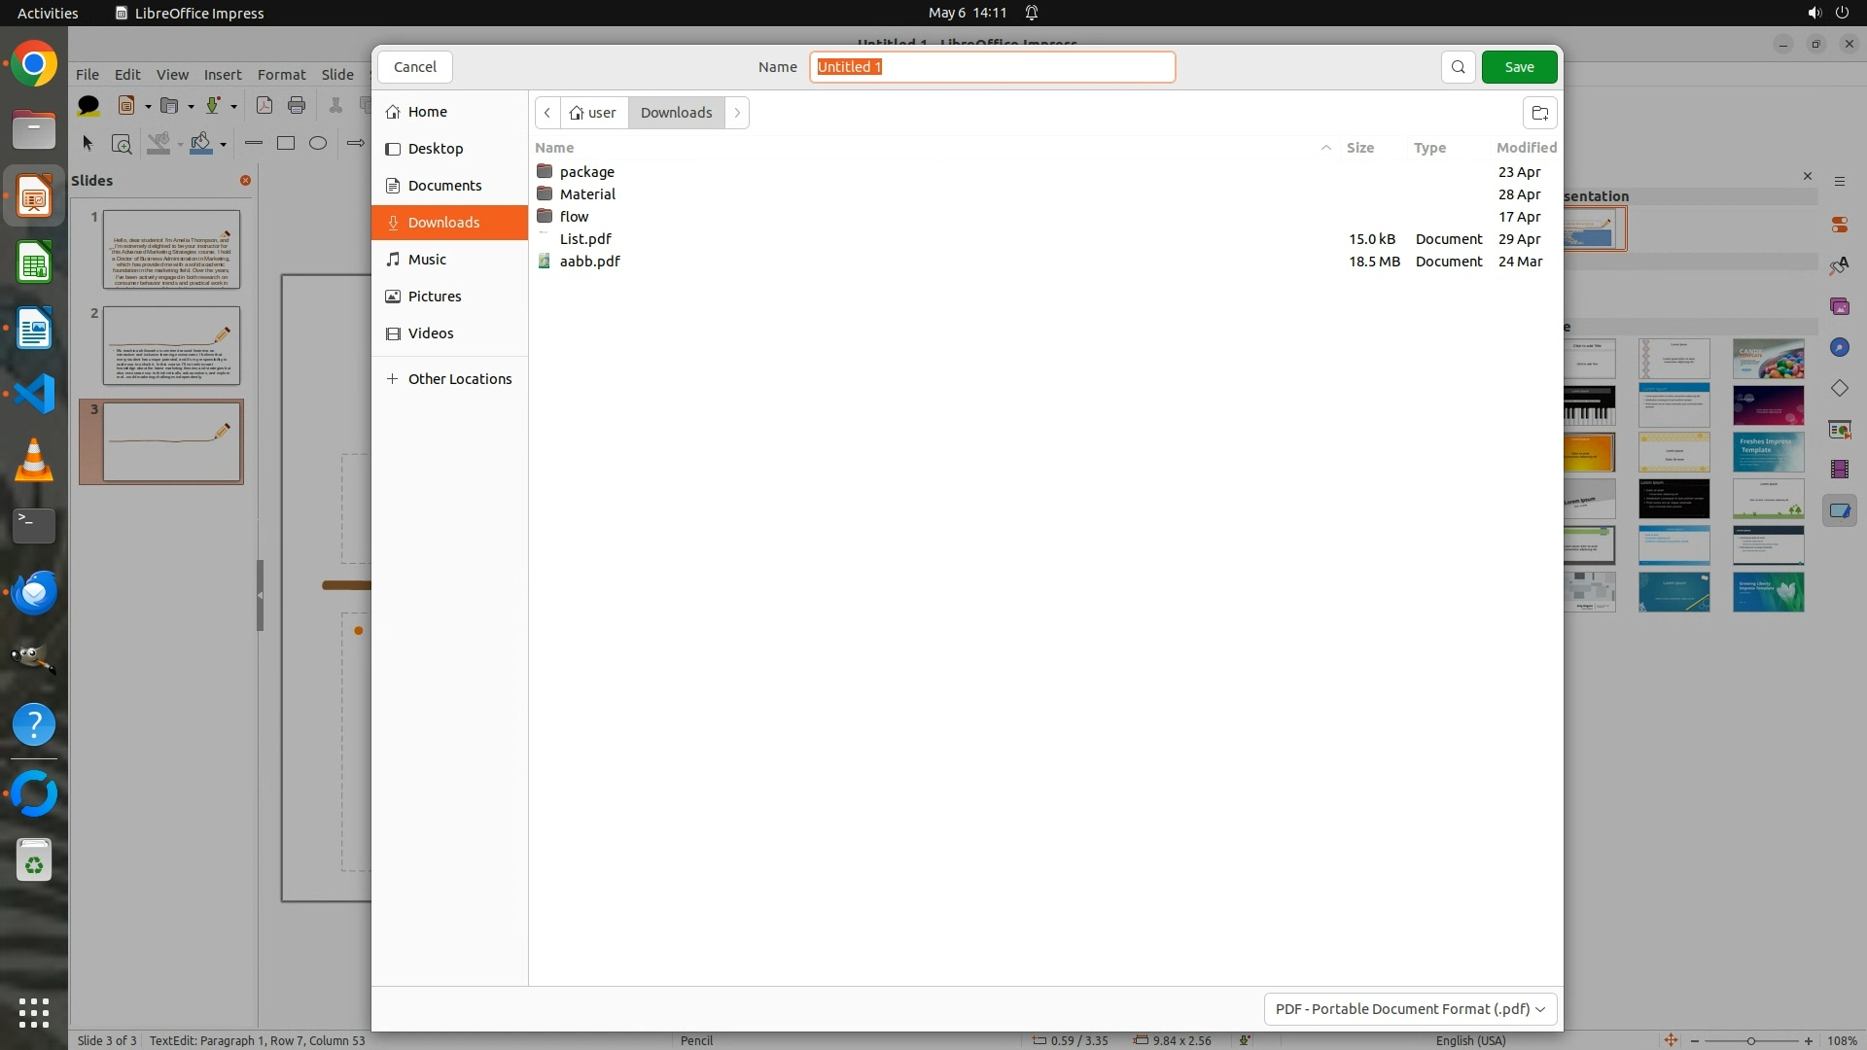
Task: Search files with magnifier icon in dialog
Action: point(1458,67)
